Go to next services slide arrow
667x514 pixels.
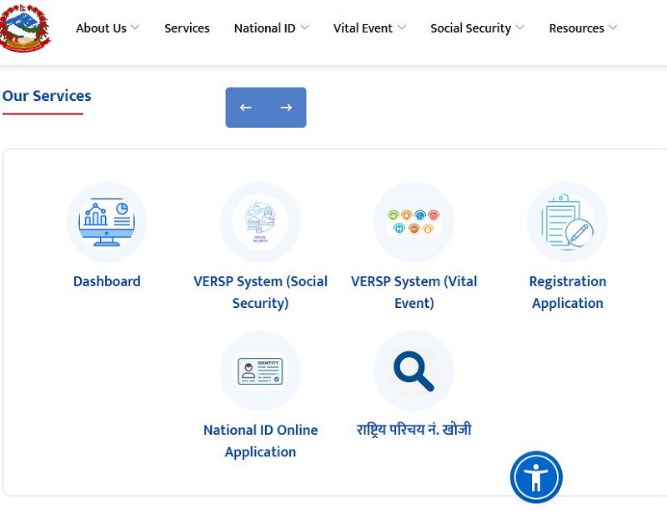(286, 108)
